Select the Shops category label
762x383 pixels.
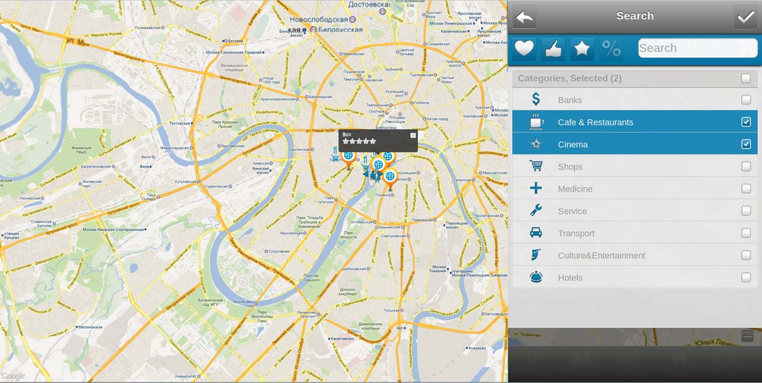click(x=570, y=167)
